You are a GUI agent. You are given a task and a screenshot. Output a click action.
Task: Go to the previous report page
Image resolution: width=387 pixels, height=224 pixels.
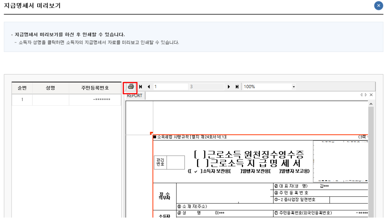click(x=148, y=87)
